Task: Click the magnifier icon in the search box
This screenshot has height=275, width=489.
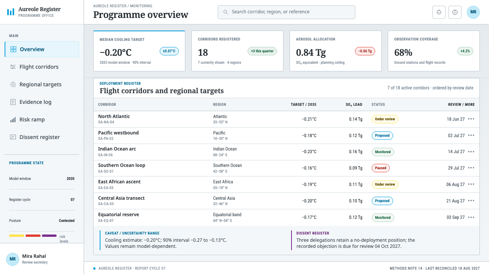Action: [x=226, y=12]
